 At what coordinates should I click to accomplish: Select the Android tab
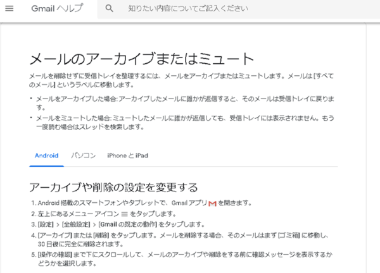pos(46,155)
